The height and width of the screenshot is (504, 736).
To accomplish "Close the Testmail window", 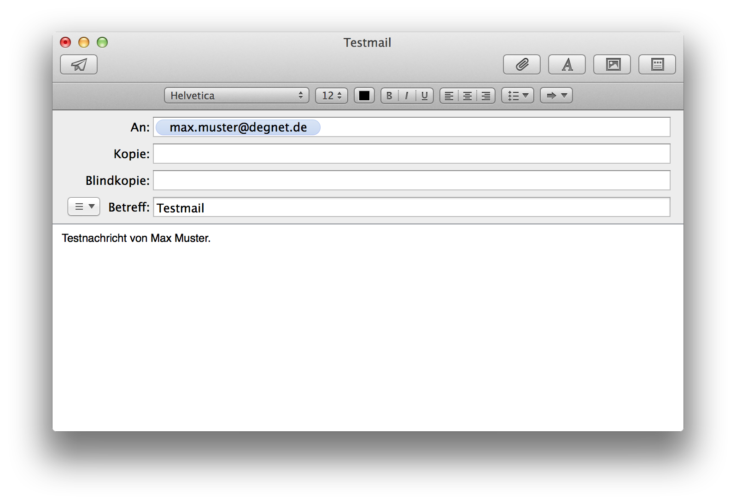I will (x=65, y=42).
